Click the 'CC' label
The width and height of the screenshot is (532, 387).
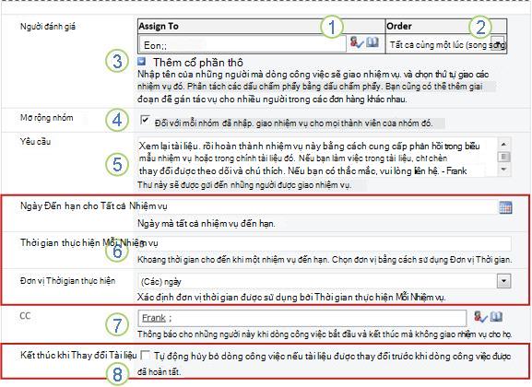25,316
